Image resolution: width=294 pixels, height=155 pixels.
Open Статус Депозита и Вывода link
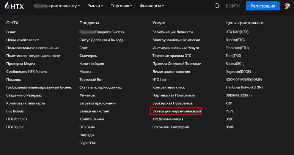point(101,40)
